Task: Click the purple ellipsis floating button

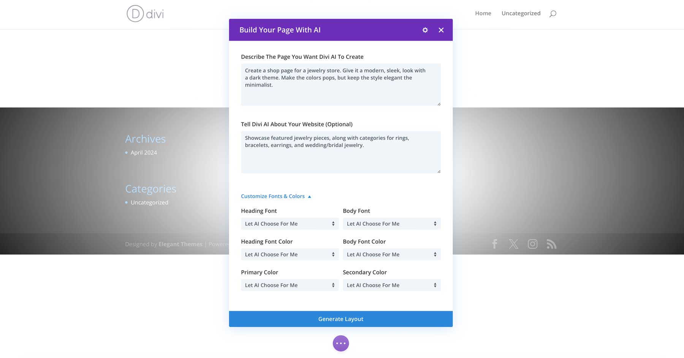Action: pos(341,343)
